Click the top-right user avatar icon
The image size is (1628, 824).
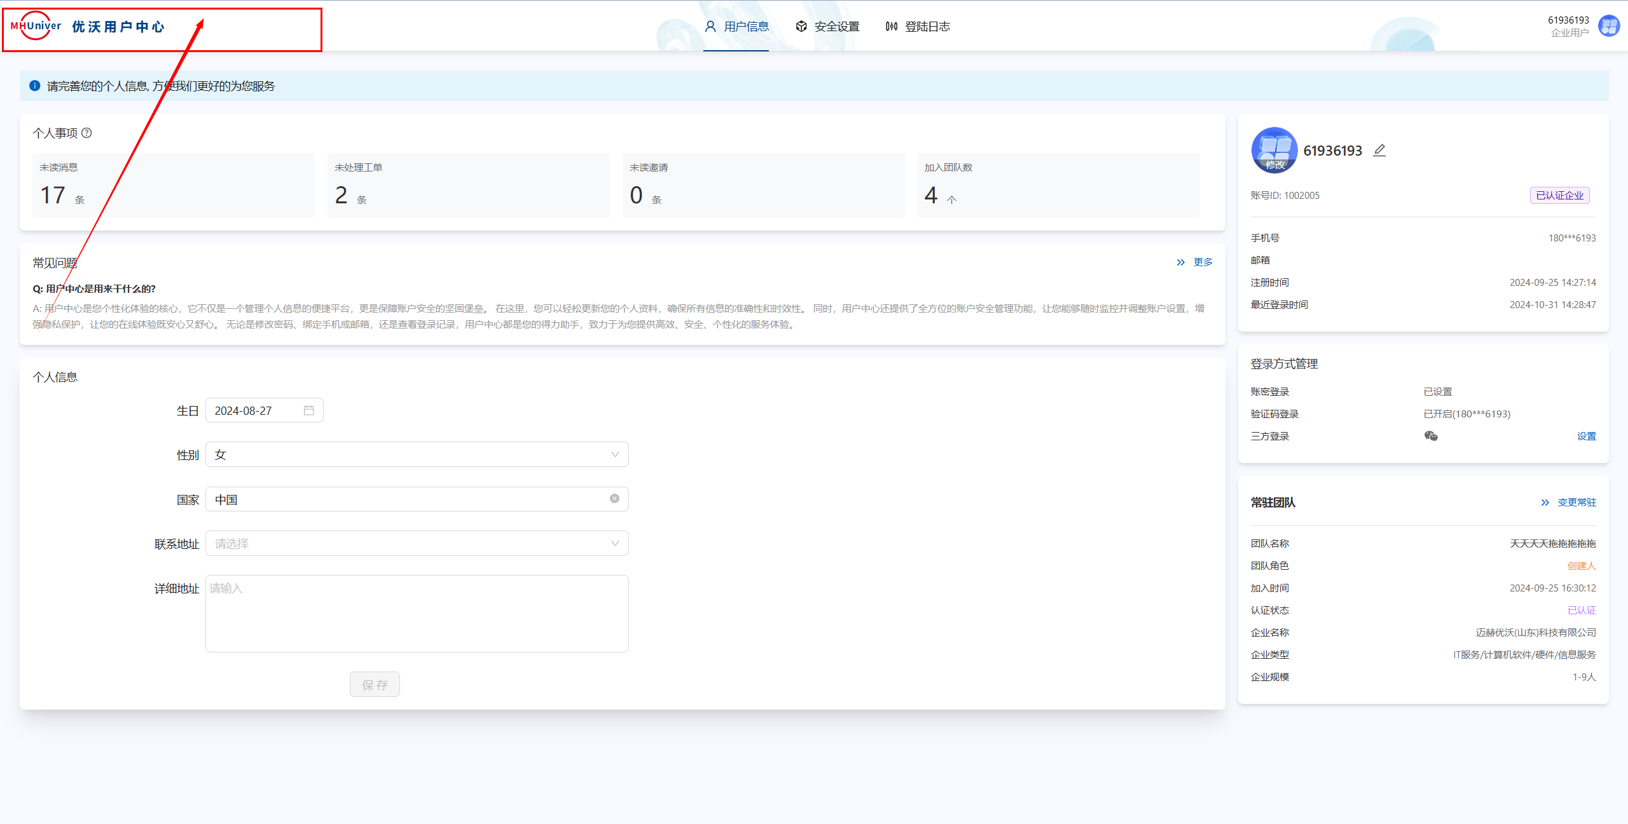pyautogui.click(x=1609, y=26)
